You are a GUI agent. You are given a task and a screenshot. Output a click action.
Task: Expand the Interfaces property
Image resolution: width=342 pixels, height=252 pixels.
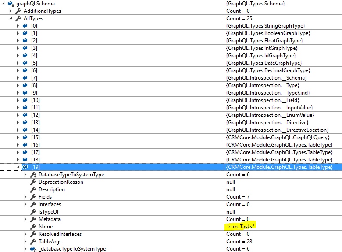[25, 204]
